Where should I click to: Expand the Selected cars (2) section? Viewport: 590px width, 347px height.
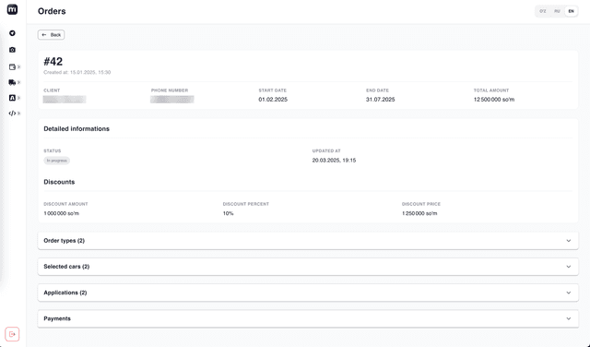pyautogui.click(x=308, y=267)
